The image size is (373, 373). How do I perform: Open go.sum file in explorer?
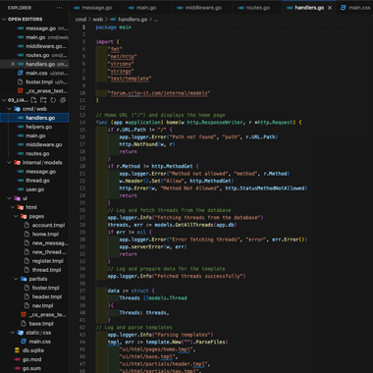click(34, 368)
